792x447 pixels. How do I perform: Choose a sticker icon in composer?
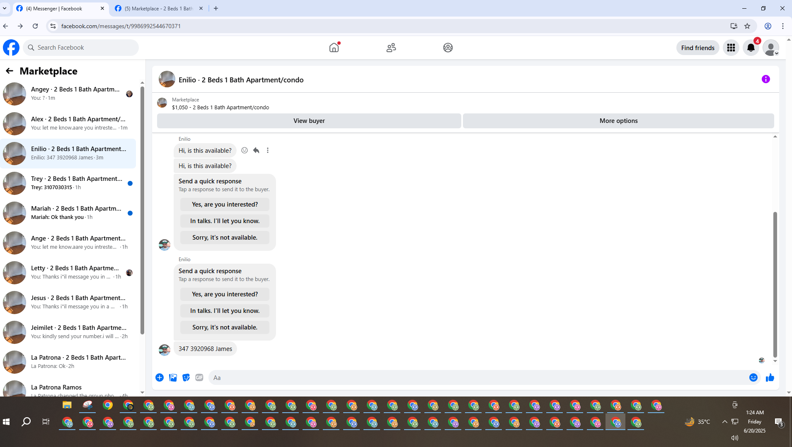click(186, 377)
